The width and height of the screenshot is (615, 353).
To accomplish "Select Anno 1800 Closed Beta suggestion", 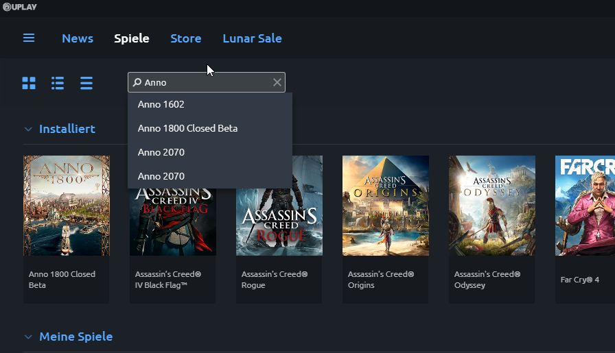I will (210, 128).
